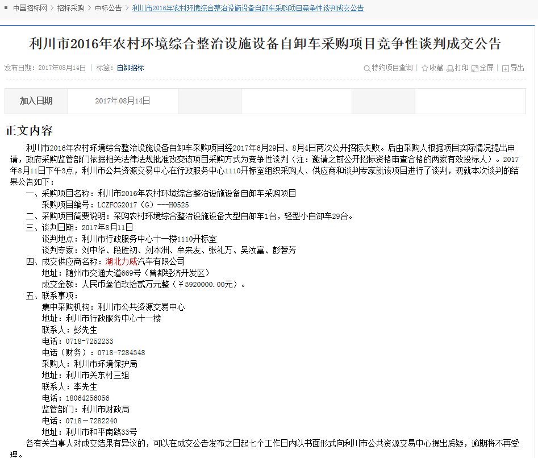This screenshot has width=538, height=458.
Task: Click the 谈判地点 line with 1110开标室
Action: point(130,239)
